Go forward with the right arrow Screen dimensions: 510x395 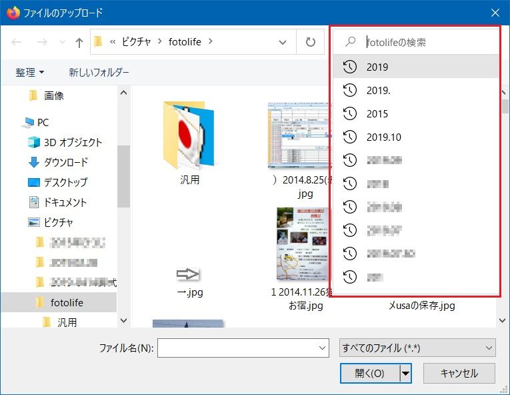point(42,42)
